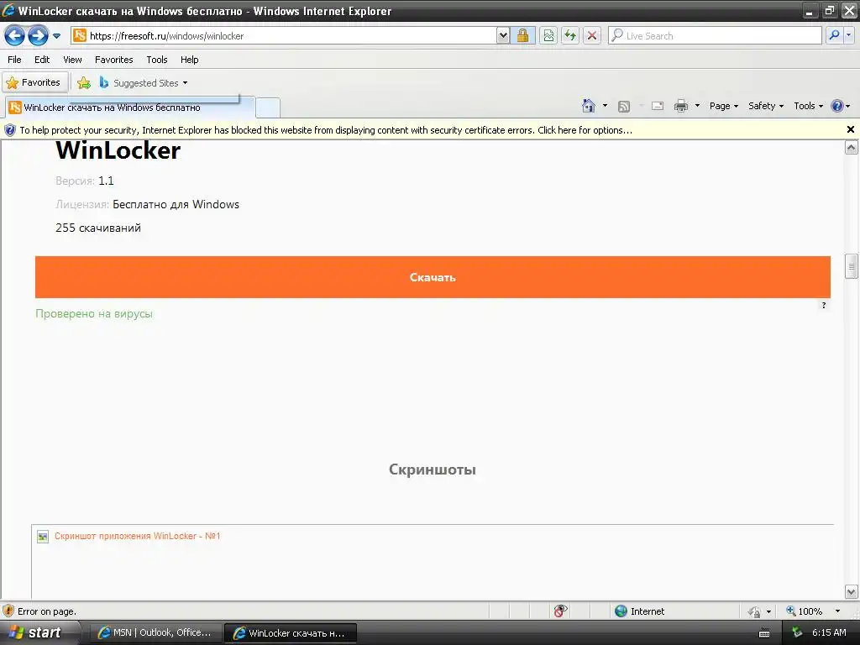Expand the address bar history dropdown
The image size is (860, 645).
coord(503,35)
